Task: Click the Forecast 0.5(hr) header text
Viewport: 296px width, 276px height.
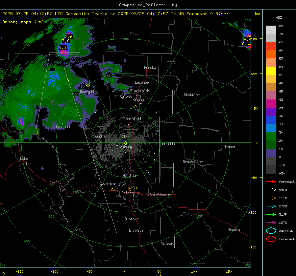Action: point(207,14)
